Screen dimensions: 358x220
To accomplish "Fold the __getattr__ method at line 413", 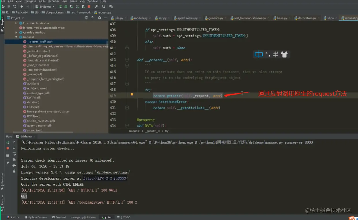I will point(127,60).
